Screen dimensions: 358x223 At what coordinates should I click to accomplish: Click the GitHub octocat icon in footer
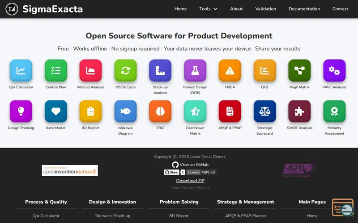coord(175,165)
